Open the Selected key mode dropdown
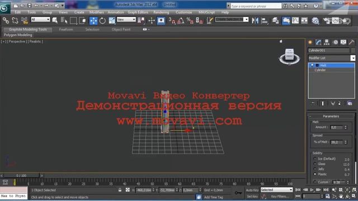The width and height of the screenshot is (358, 201). [276, 190]
